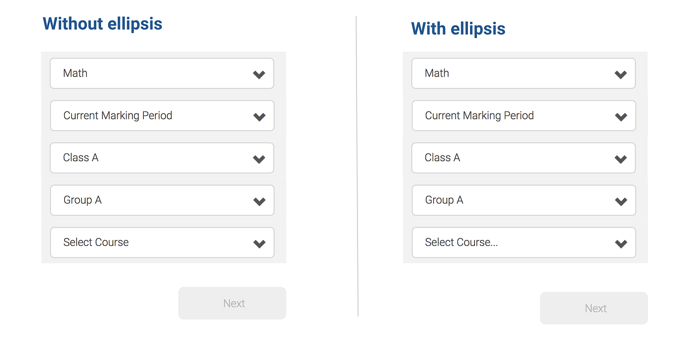Click the chevron on Group A (right)
The image size is (697, 341).
pos(621,200)
